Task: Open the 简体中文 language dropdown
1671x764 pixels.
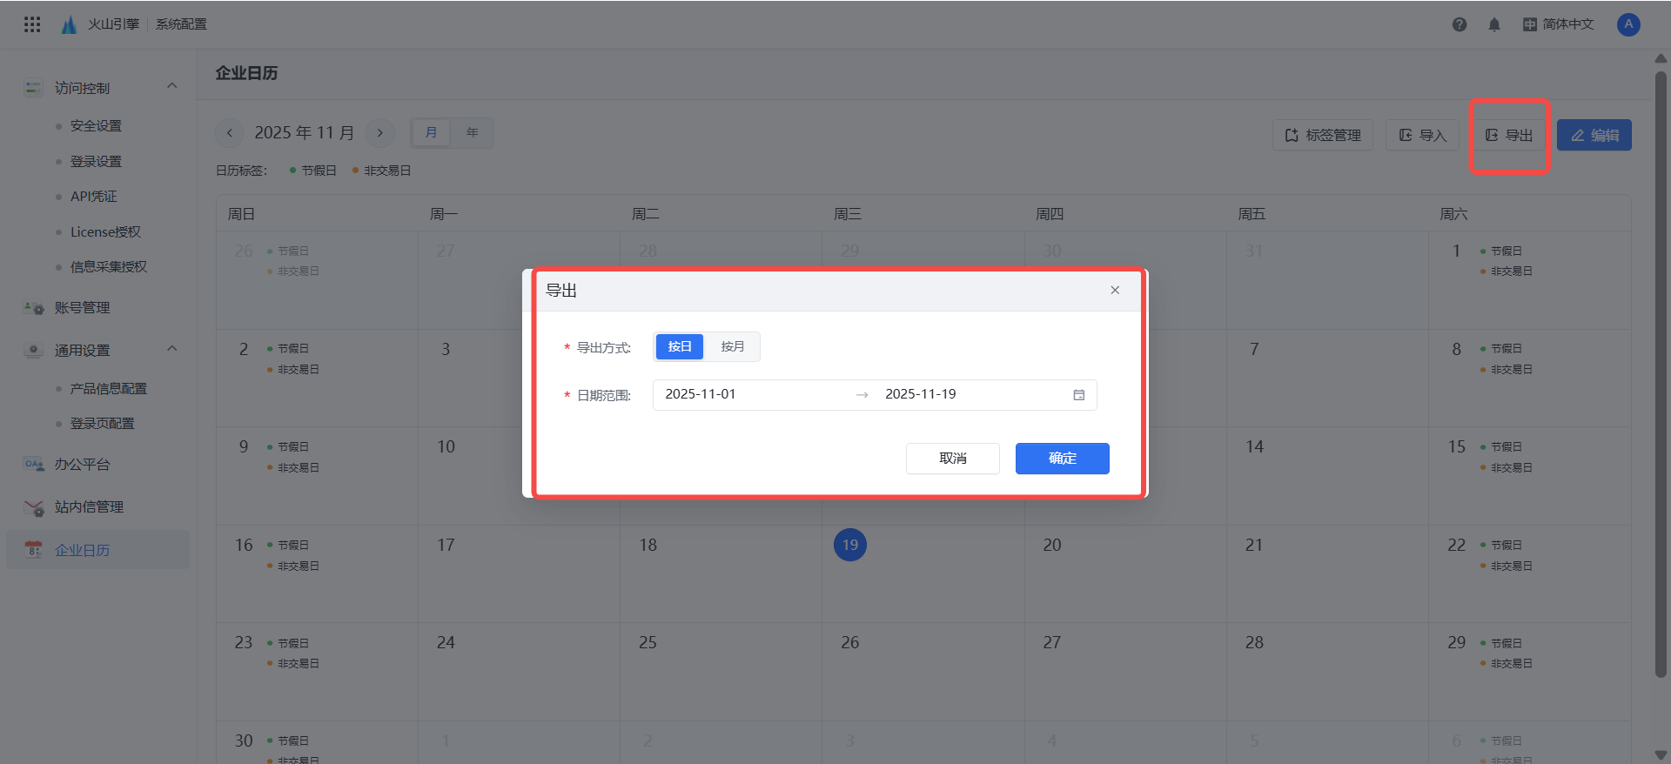Action: coord(1559,24)
